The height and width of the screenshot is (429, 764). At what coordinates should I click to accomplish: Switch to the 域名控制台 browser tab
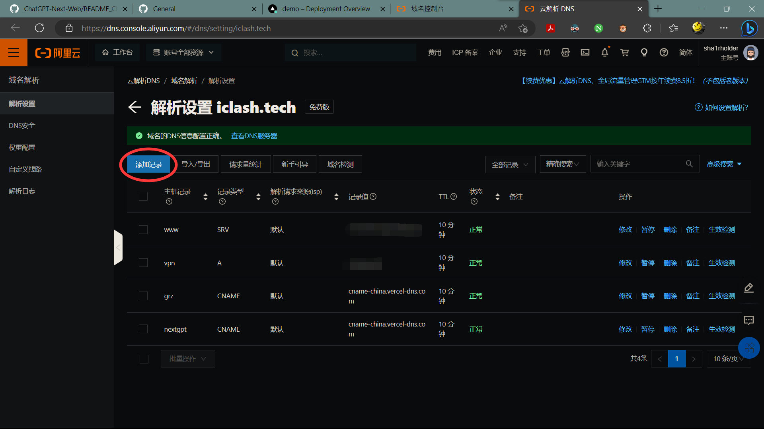tap(427, 9)
